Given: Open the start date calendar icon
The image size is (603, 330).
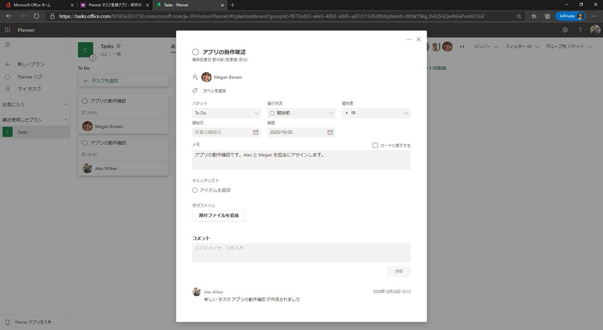Looking at the screenshot, I should pos(256,132).
